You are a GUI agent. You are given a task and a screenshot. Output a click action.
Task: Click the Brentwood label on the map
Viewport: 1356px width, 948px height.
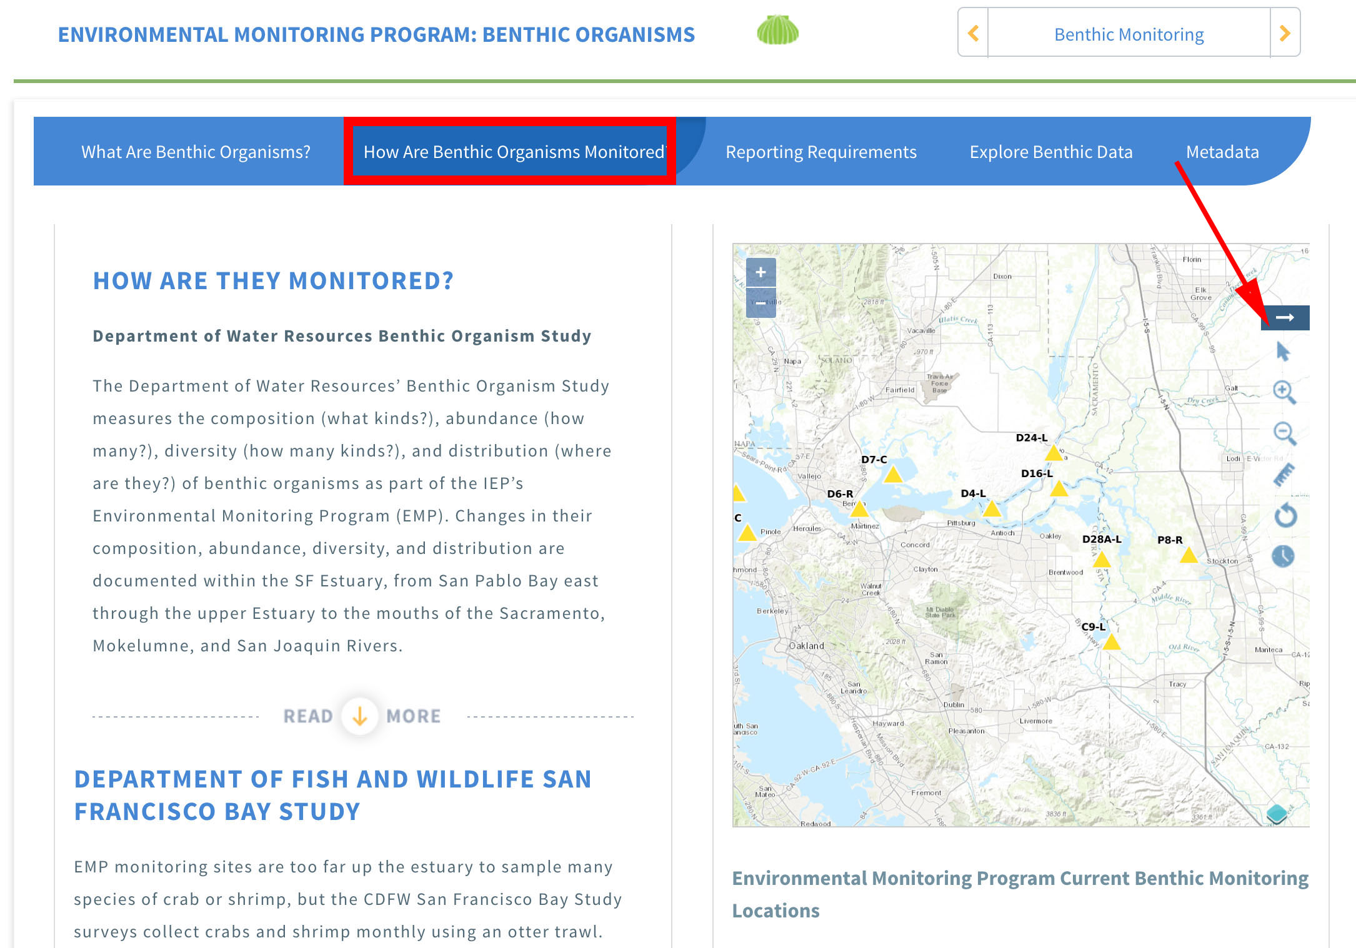click(1065, 572)
